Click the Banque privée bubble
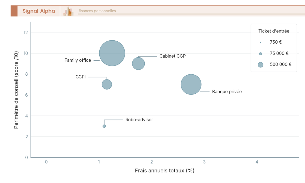This screenshot has height=183, width=305. click(x=191, y=85)
